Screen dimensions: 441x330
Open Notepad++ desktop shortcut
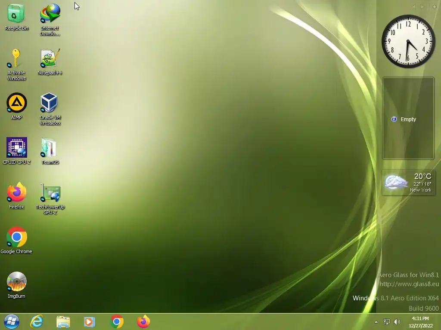click(50, 62)
